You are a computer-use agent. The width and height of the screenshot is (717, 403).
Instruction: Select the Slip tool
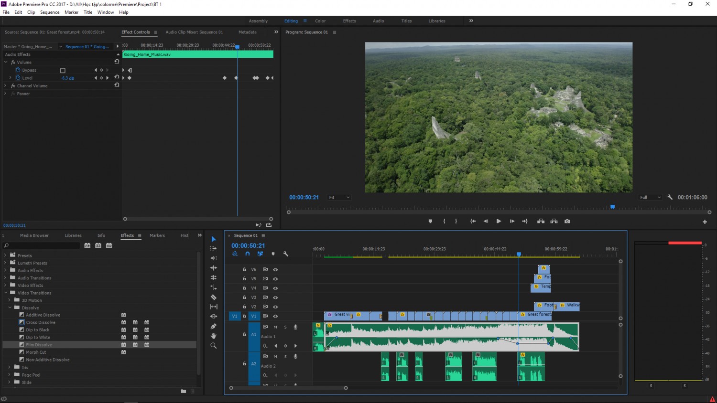[x=214, y=307]
